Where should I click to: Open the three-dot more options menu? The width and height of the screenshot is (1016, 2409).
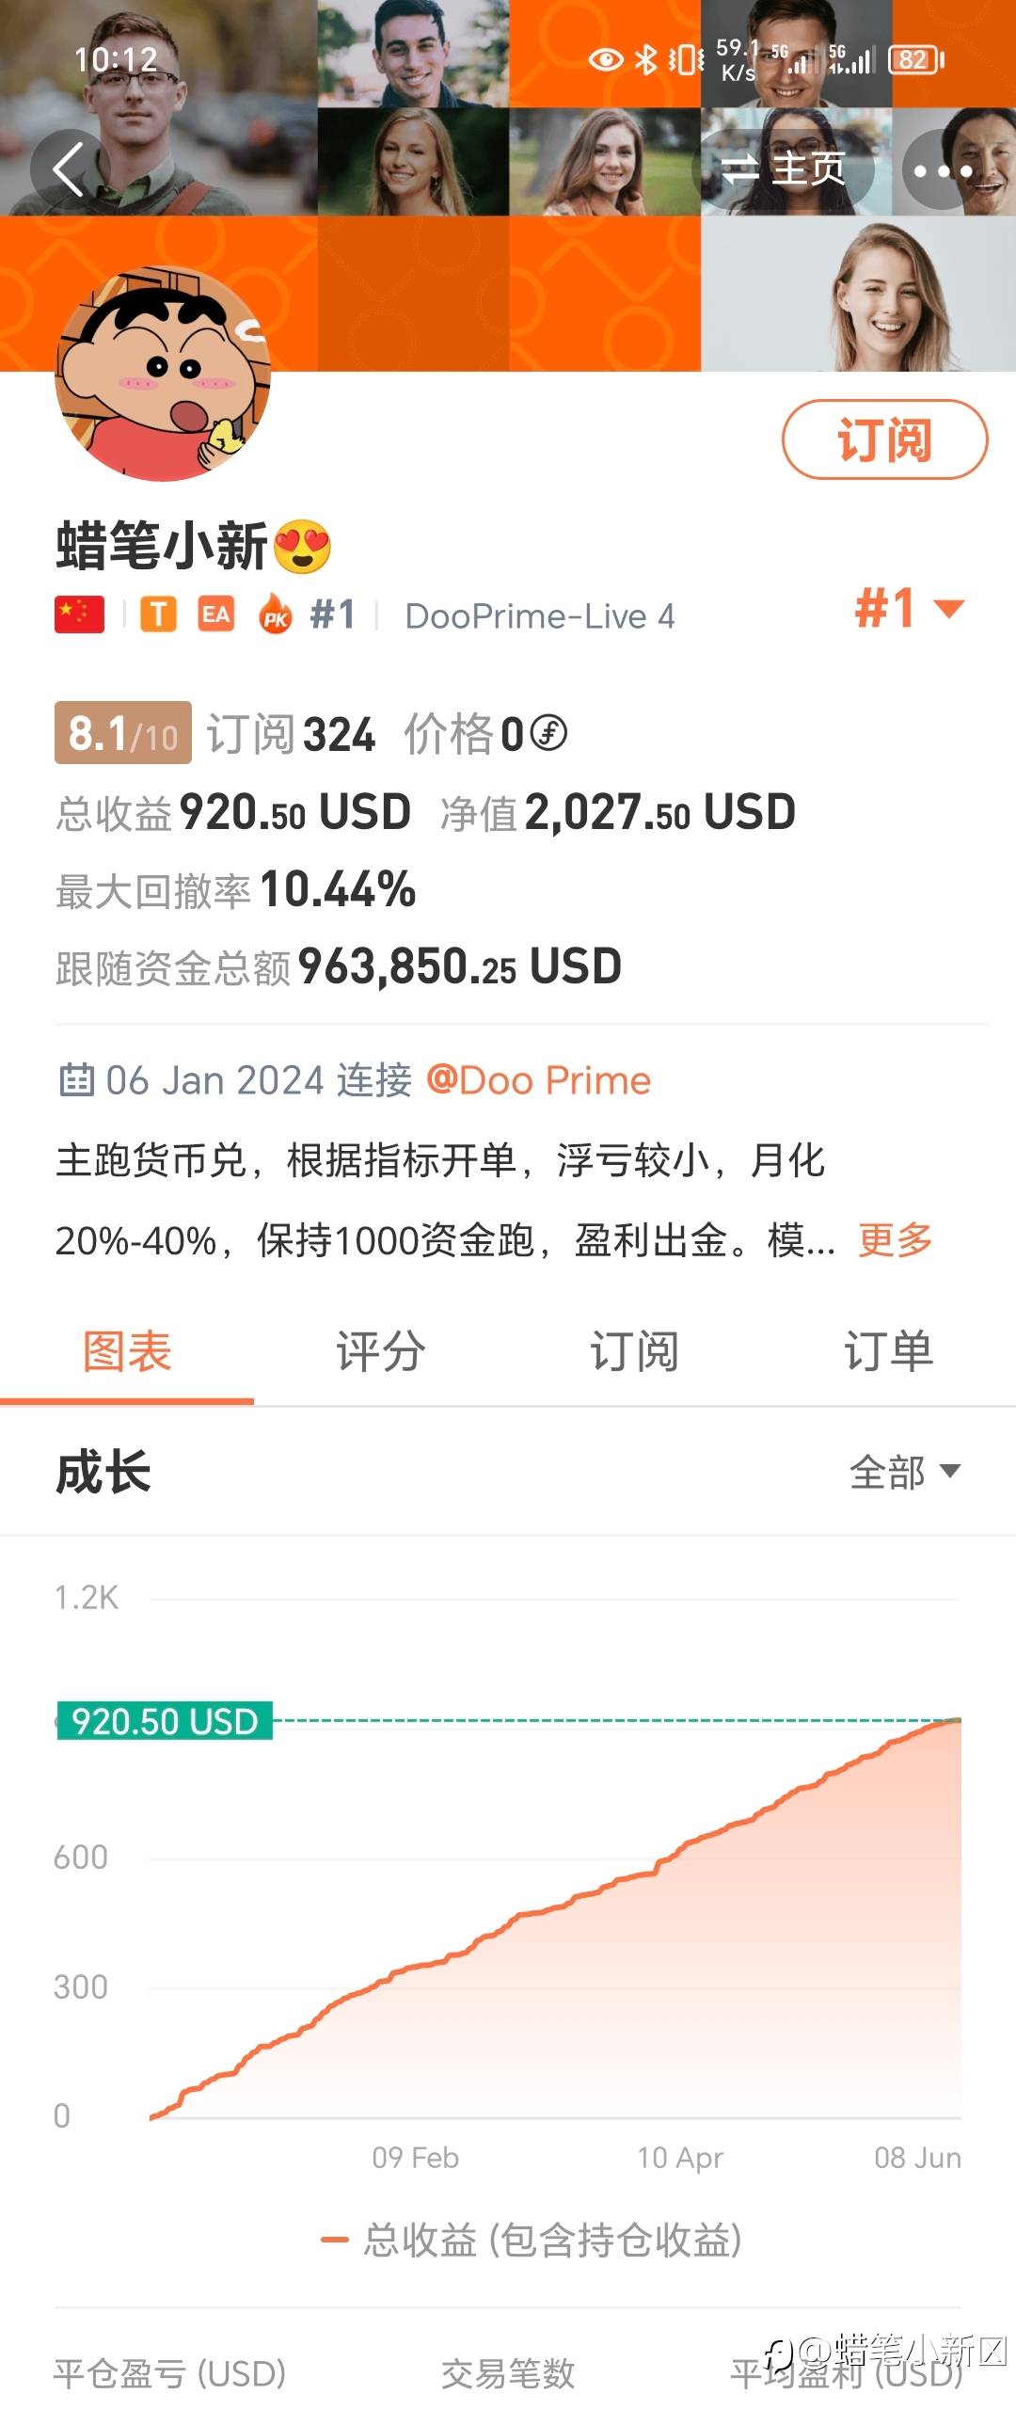click(x=943, y=170)
